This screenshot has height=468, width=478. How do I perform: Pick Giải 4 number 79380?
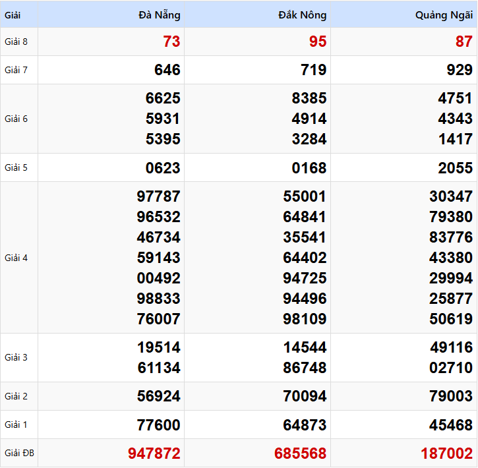[451, 217]
